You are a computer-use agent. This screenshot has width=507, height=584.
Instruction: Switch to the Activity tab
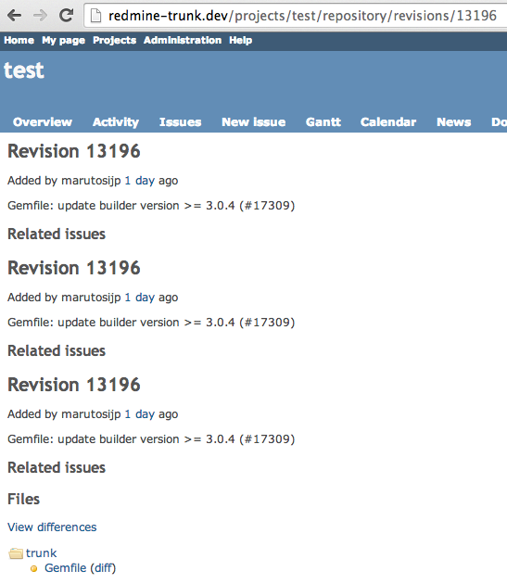pos(116,121)
